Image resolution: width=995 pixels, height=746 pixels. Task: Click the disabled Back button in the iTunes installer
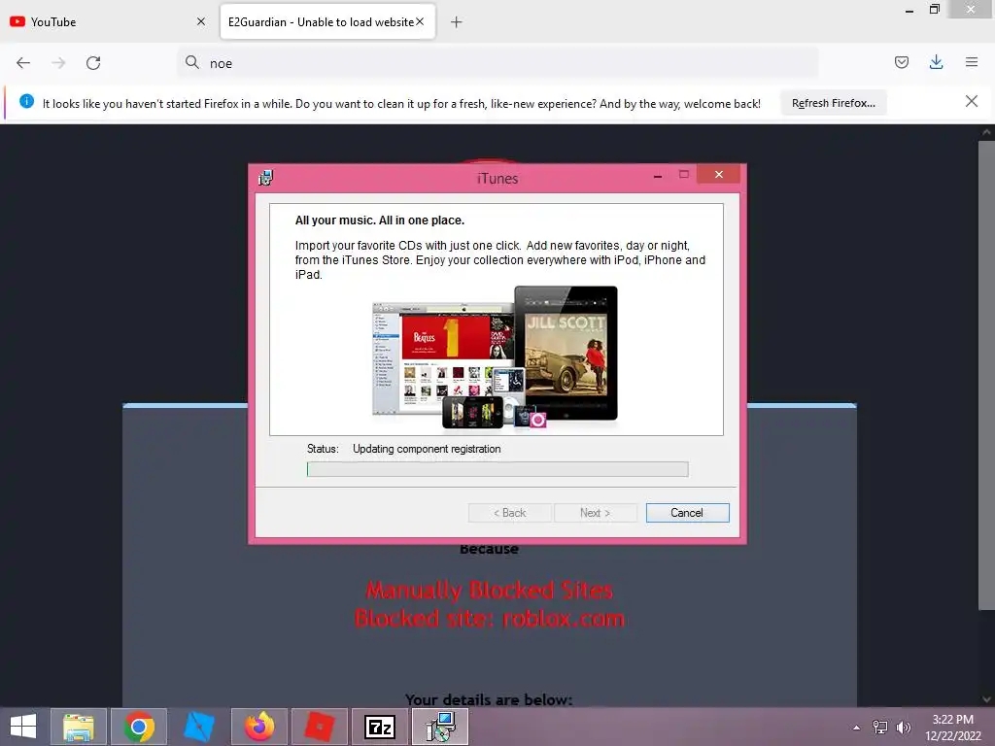click(x=509, y=513)
